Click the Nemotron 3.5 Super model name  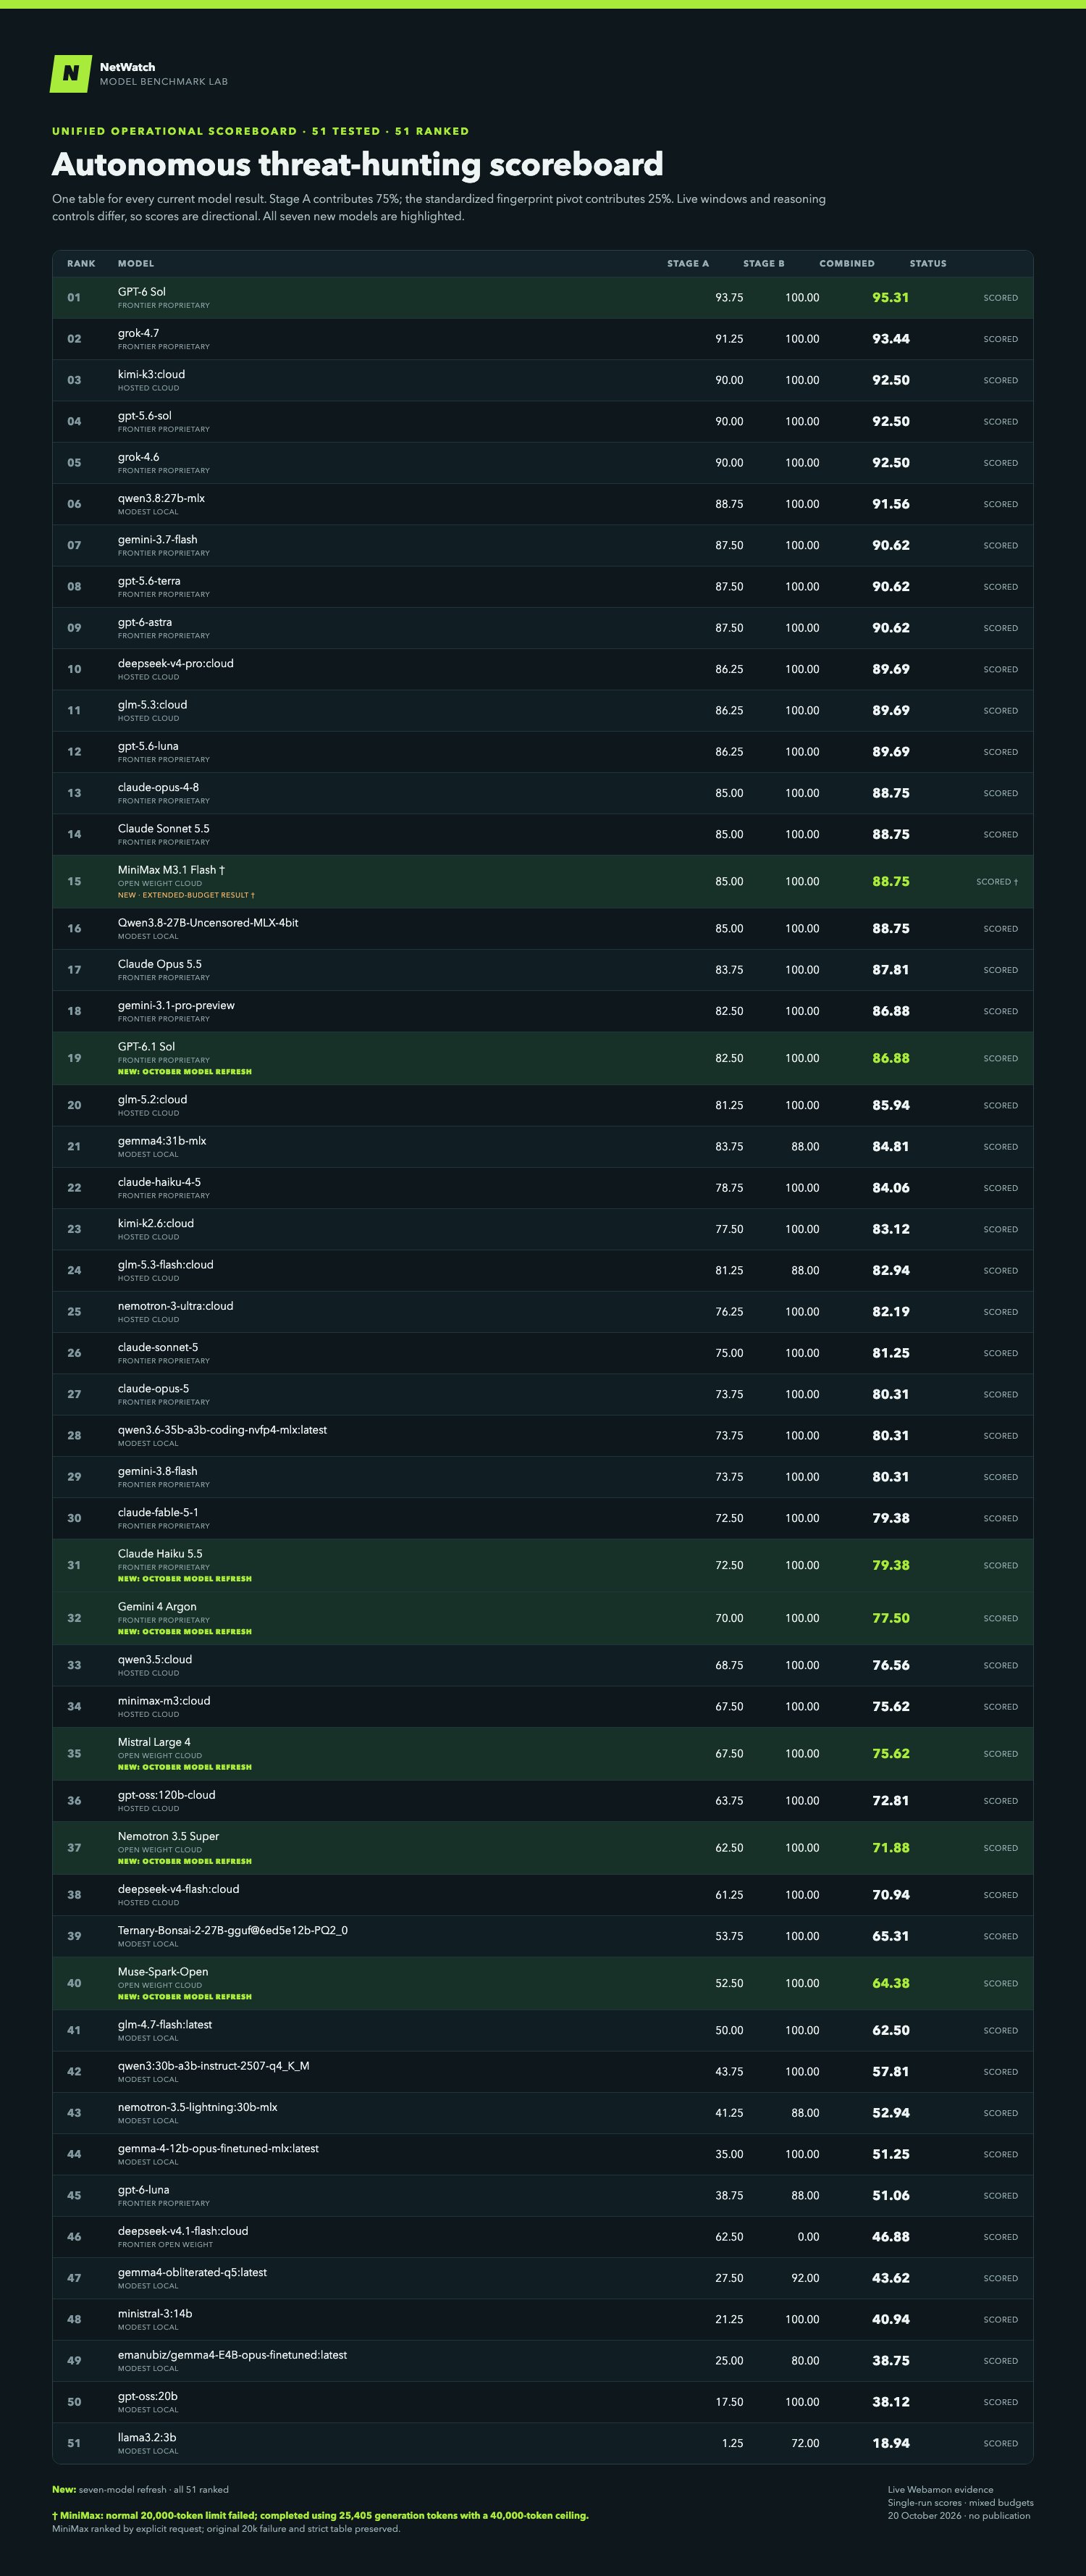pos(168,1836)
